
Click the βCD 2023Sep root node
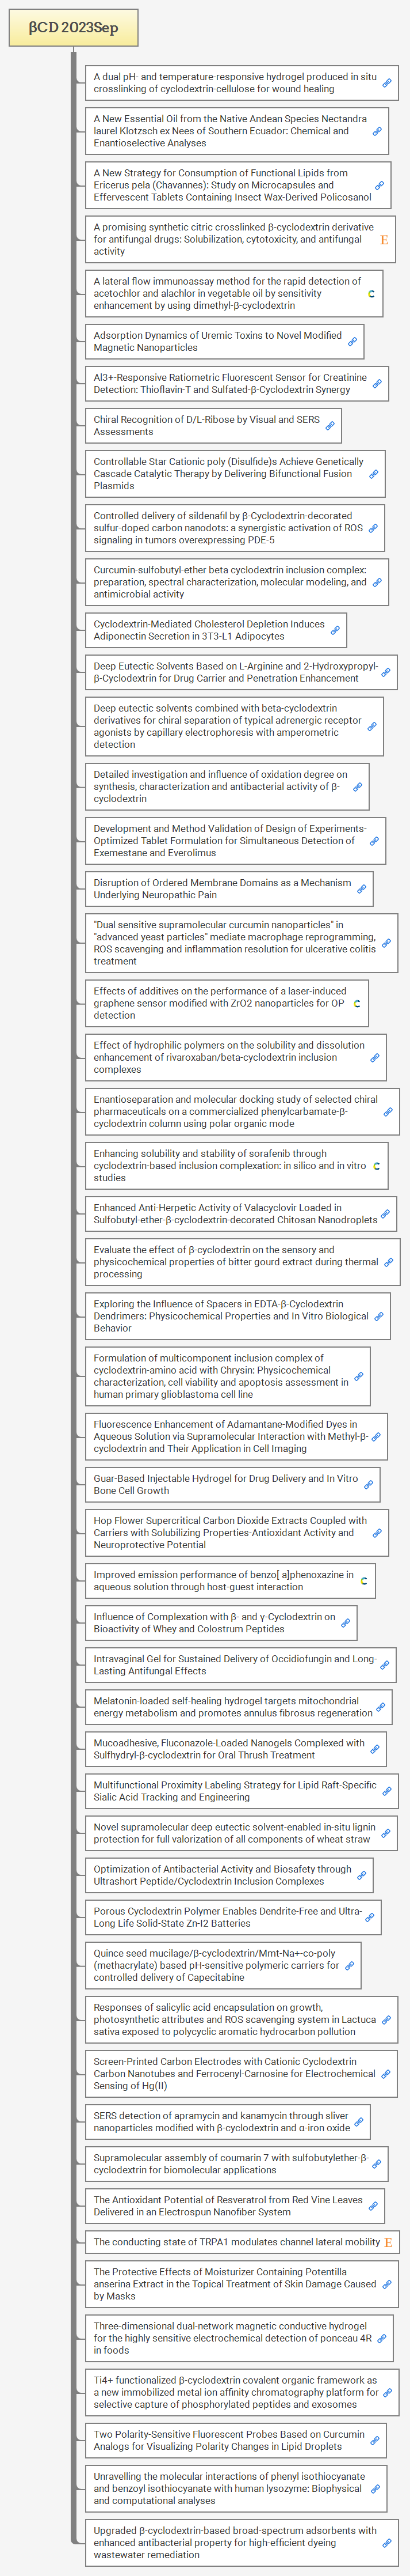(73, 28)
